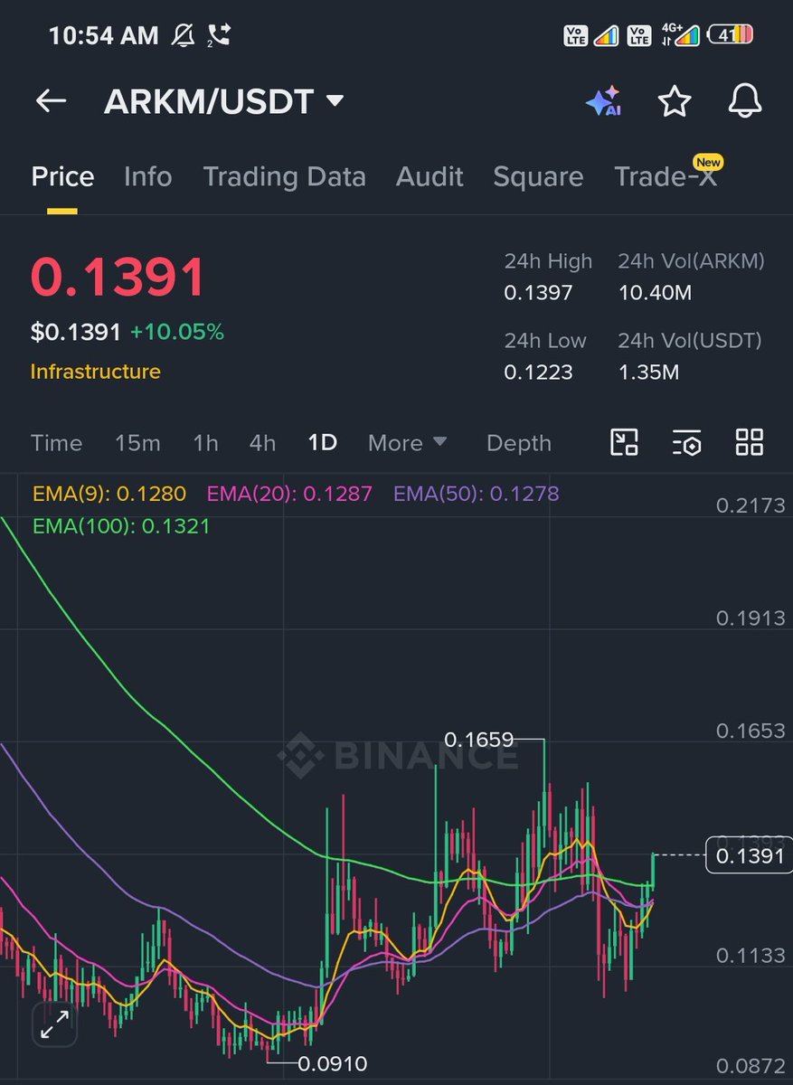This screenshot has width=793, height=1085.
Task: Tap the large red 0.1391 price
Action: coord(118,278)
